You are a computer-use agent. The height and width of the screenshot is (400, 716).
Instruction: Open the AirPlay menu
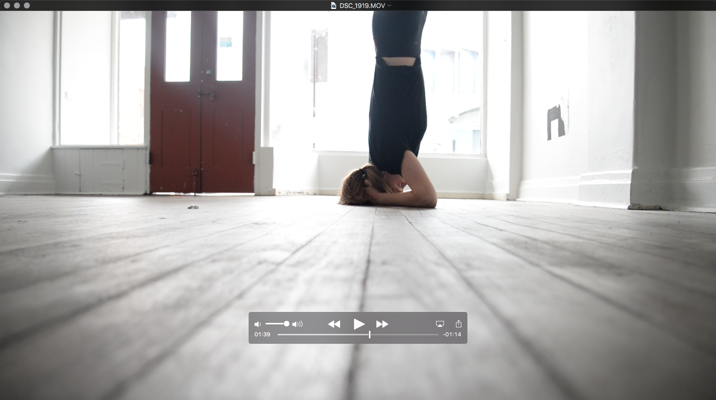tap(440, 324)
